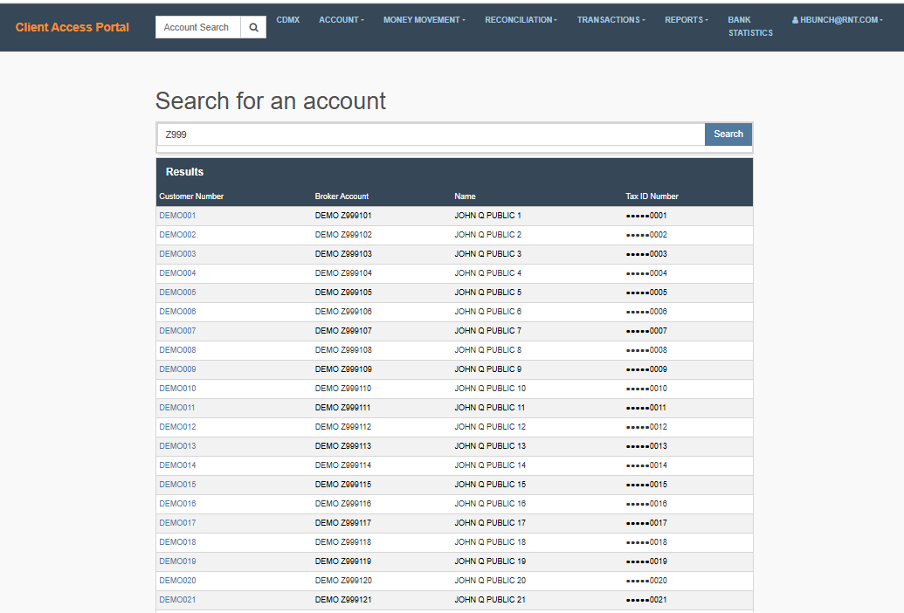Open the BANK STATISTICS page
This screenshot has width=904, height=613.
tap(750, 26)
